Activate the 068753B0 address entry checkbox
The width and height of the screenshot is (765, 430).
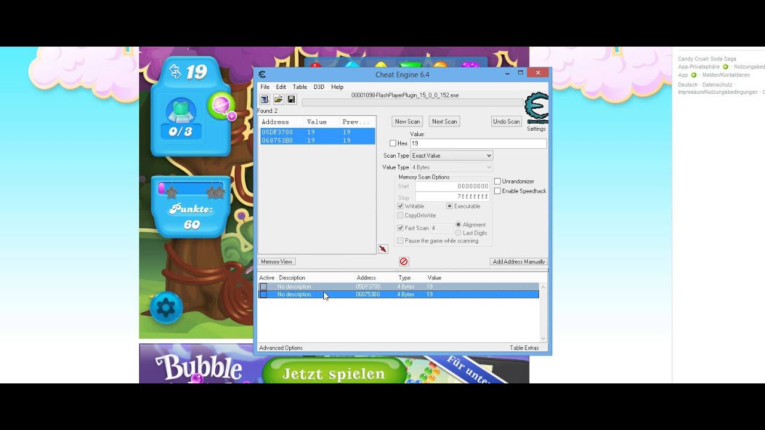coord(263,294)
